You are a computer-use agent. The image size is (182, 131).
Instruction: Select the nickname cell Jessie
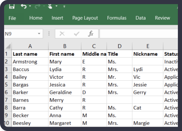point(148,85)
